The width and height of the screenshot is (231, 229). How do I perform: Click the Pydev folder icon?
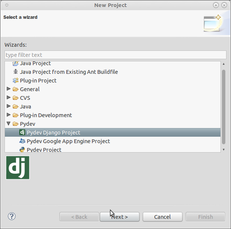[x=15, y=124]
